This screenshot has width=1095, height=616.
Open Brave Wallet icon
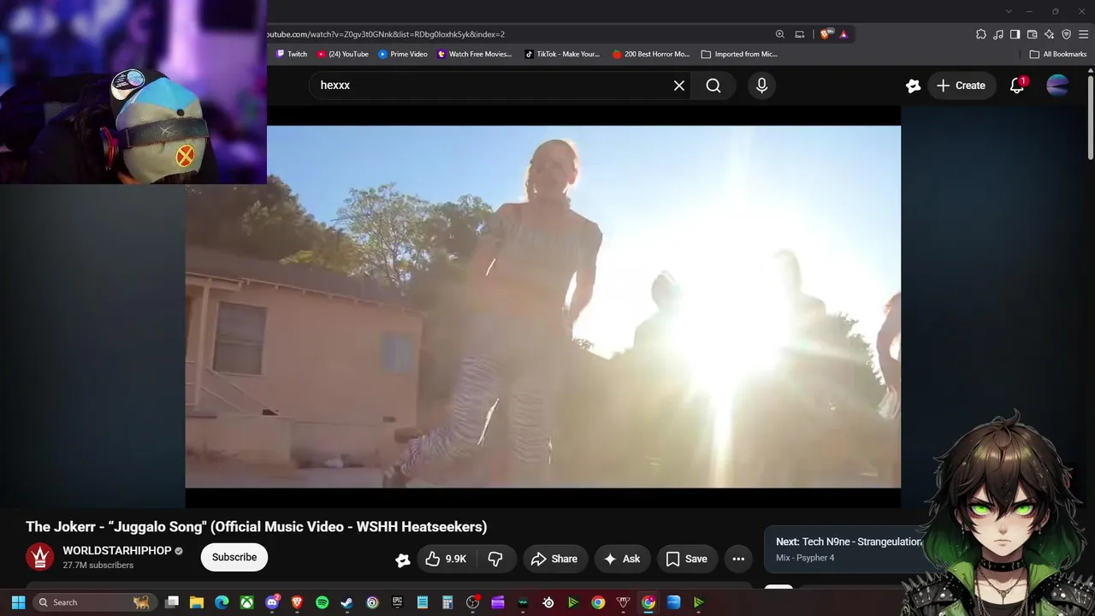coord(1032,34)
